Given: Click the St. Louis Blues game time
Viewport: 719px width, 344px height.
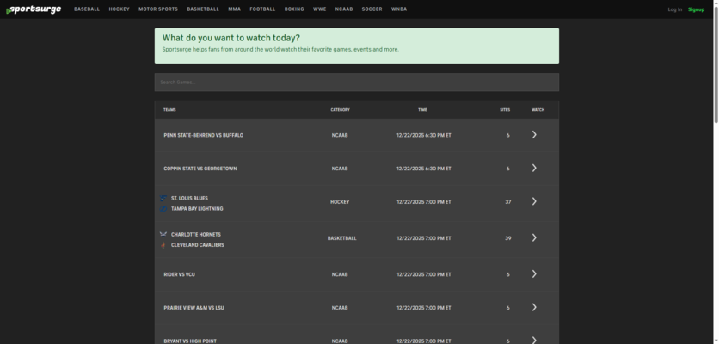Looking at the screenshot, I should coord(424,202).
